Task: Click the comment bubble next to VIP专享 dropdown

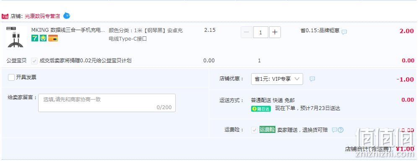Action: pos(312,79)
